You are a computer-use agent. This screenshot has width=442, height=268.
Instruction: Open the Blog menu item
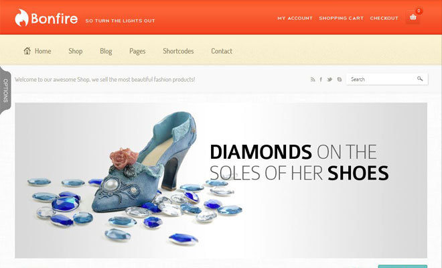click(106, 51)
